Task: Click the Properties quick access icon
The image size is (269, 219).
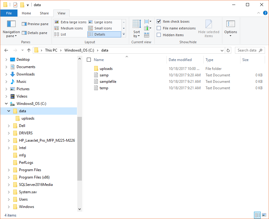Action: (x=15, y=5)
